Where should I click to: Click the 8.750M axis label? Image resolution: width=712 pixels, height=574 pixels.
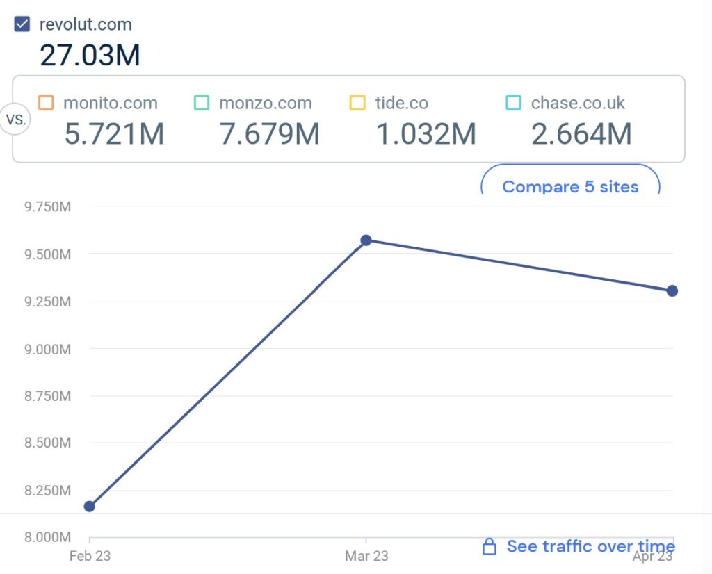point(48,395)
